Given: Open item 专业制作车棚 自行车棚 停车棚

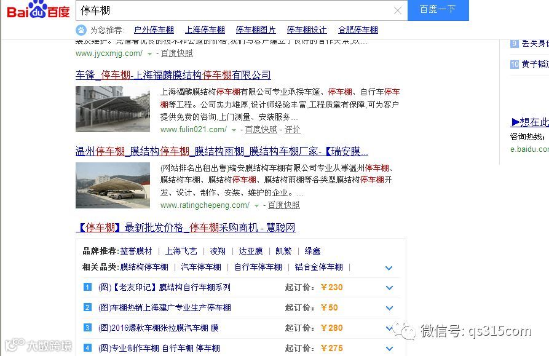Looking at the screenshot, I should coord(159,348).
